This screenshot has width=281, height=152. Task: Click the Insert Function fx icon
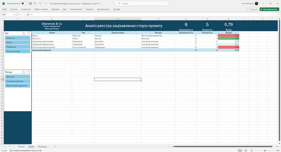tap(28, 14)
